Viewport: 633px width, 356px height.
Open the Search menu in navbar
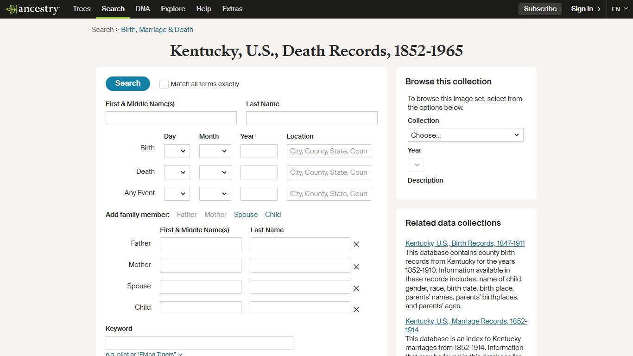tap(113, 9)
